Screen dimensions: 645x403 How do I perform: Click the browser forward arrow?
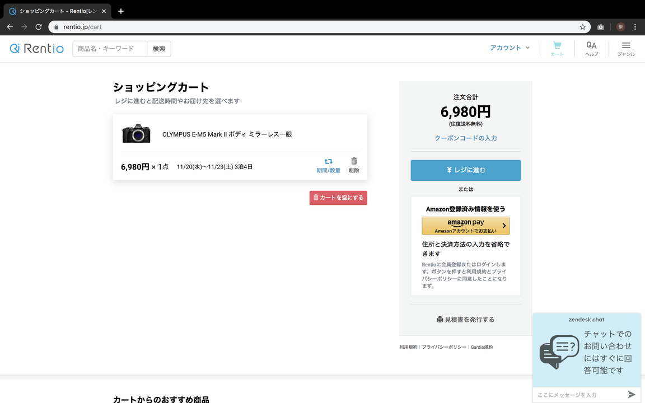point(24,27)
